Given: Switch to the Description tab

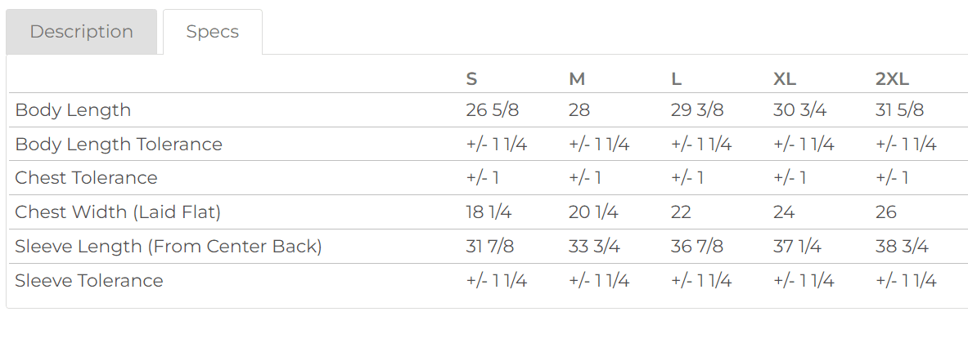Looking at the screenshot, I should (x=81, y=32).
